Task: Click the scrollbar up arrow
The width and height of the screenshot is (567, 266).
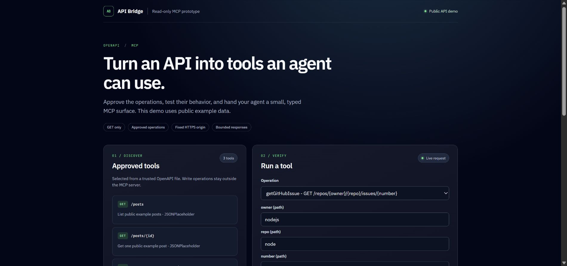Action: pos(564,3)
